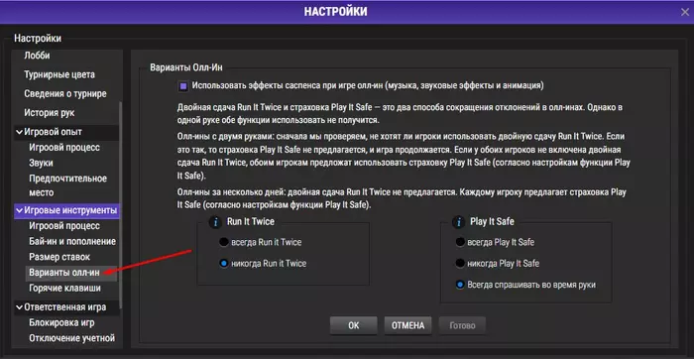694x359 pixels.
Task: Open Сведения о турнире settings
Action: (65, 94)
